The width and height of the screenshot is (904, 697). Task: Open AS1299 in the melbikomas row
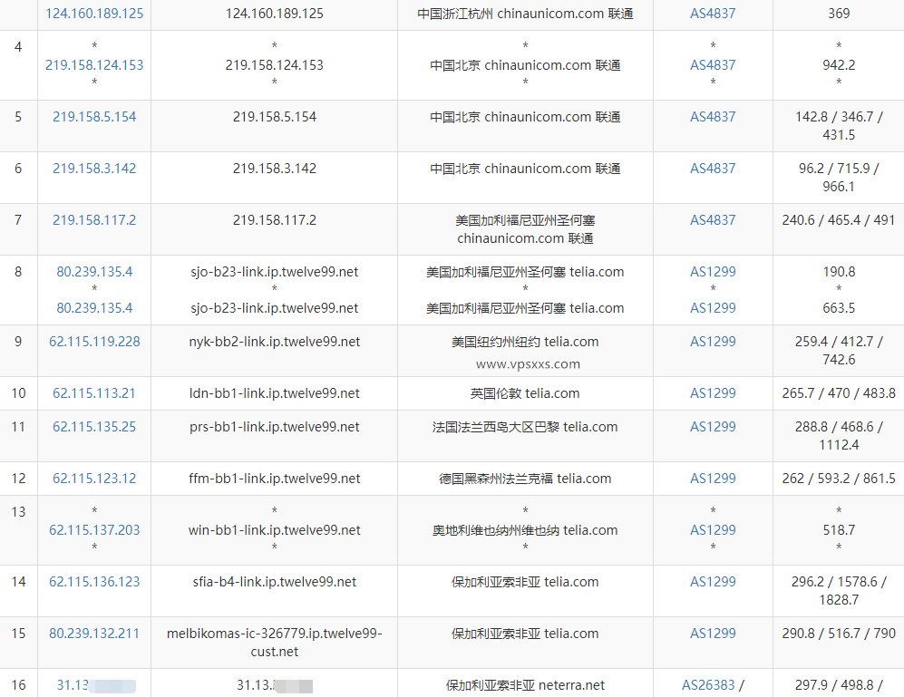click(x=713, y=634)
